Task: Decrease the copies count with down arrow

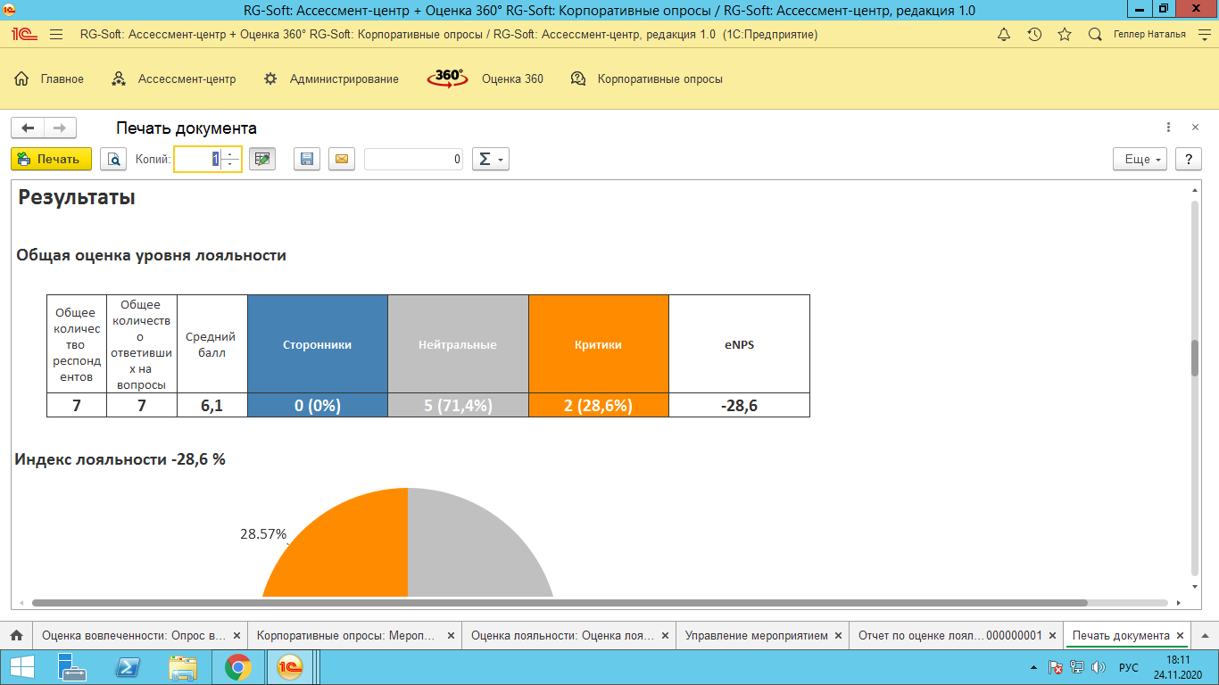Action: 230,164
